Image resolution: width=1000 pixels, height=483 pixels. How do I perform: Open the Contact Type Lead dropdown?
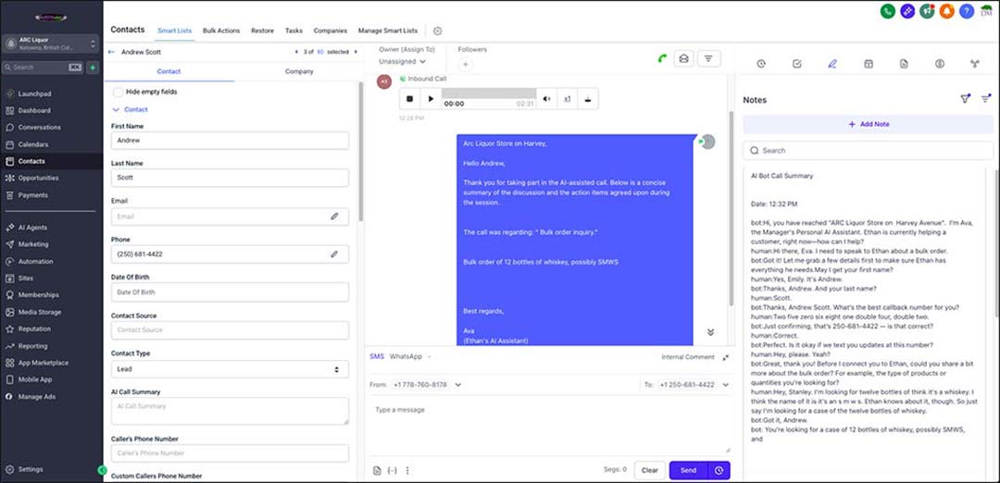tap(230, 369)
